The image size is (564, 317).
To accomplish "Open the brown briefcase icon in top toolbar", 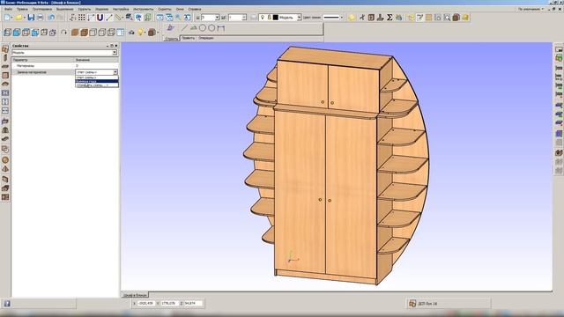I will point(456,18).
